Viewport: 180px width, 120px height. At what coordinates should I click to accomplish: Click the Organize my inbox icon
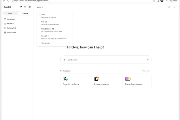[65, 79]
